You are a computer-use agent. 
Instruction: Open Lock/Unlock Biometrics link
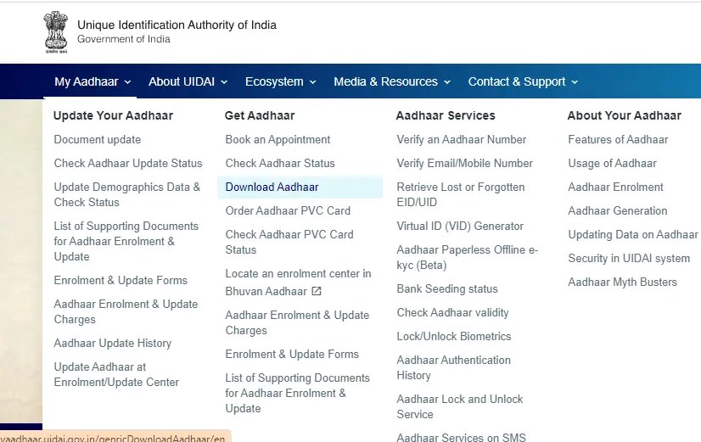[454, 336]
